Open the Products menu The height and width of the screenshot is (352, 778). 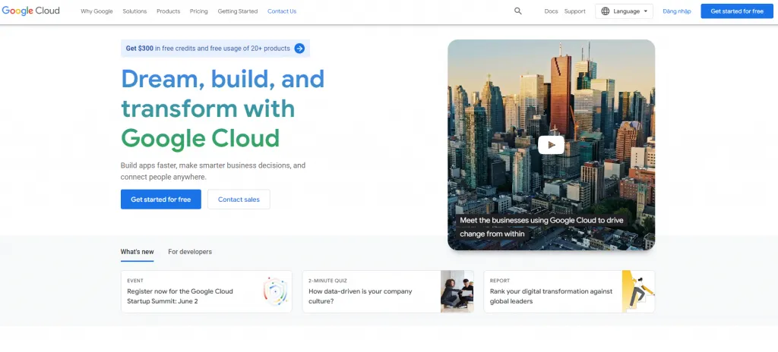click(168, 11)
